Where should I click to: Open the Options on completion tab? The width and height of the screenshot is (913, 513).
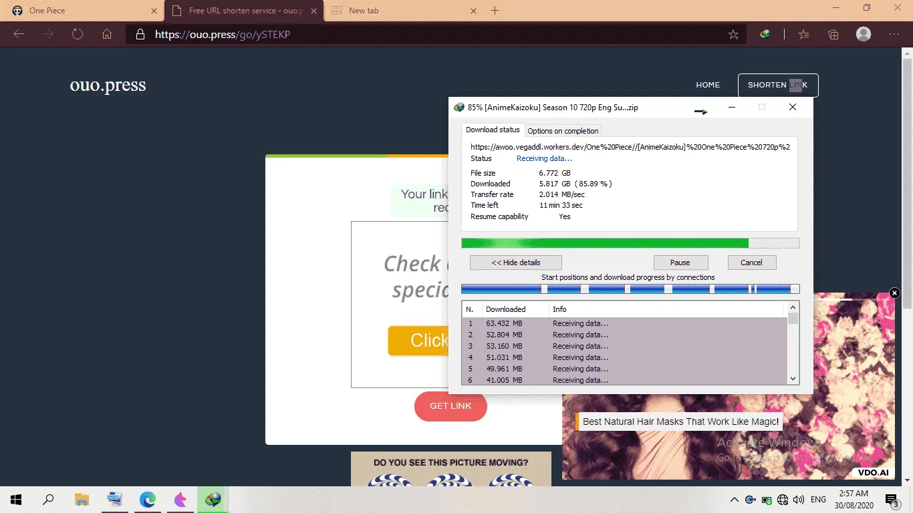[563, 131]
